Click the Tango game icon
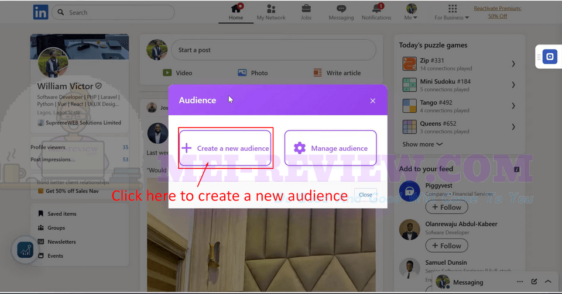Image resolution: width=562 pixels, height=294 pixels. coord(409,106)
